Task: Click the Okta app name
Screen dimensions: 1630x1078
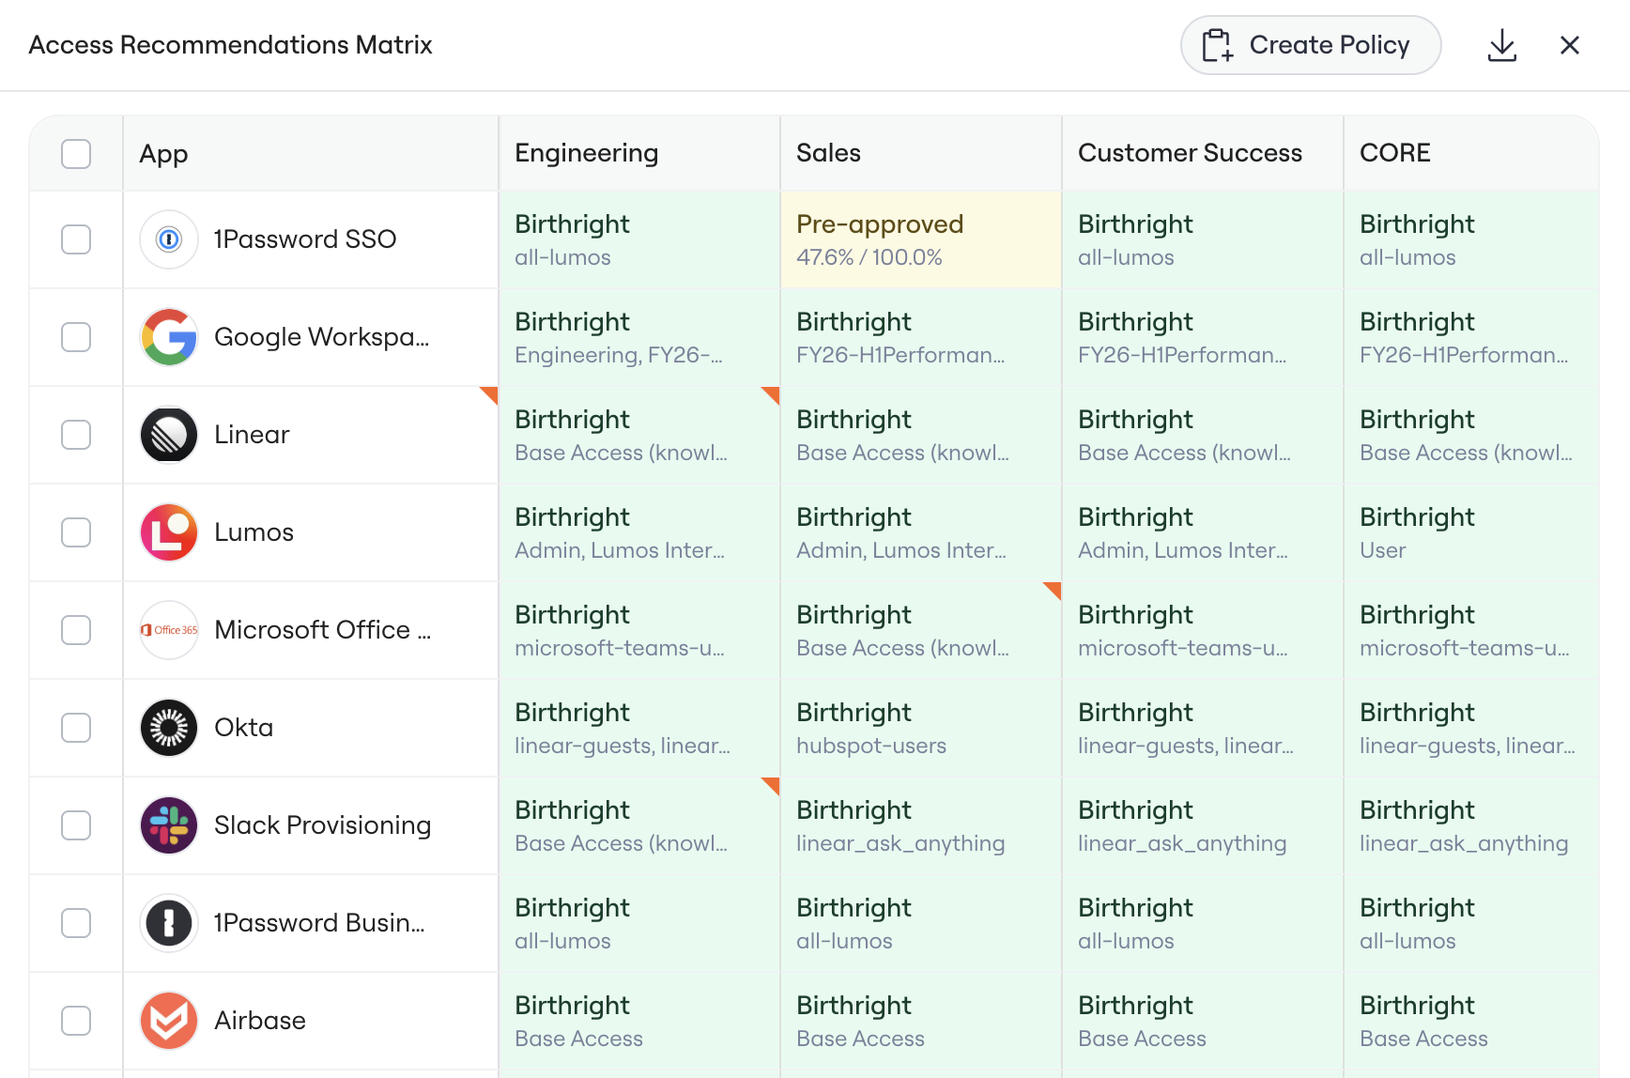Action: pyautogui.click(x=244, y=728)
